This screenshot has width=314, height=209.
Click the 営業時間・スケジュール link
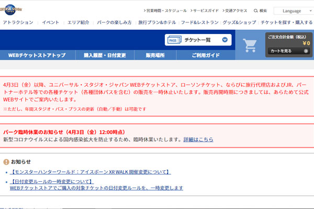tap(165, 10)
